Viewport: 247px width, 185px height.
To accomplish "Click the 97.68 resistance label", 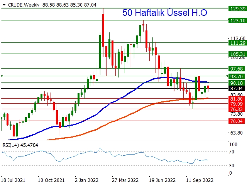I will point(237,69).
